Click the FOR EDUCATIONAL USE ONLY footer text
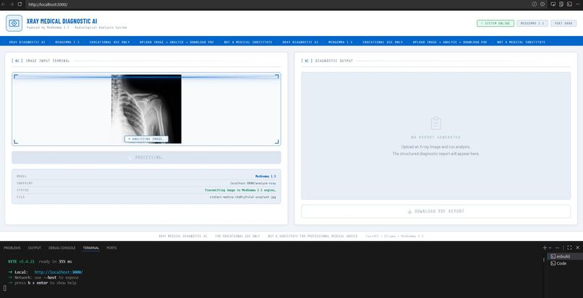This screenshot has height=298, width=583. tap(237, 236)
